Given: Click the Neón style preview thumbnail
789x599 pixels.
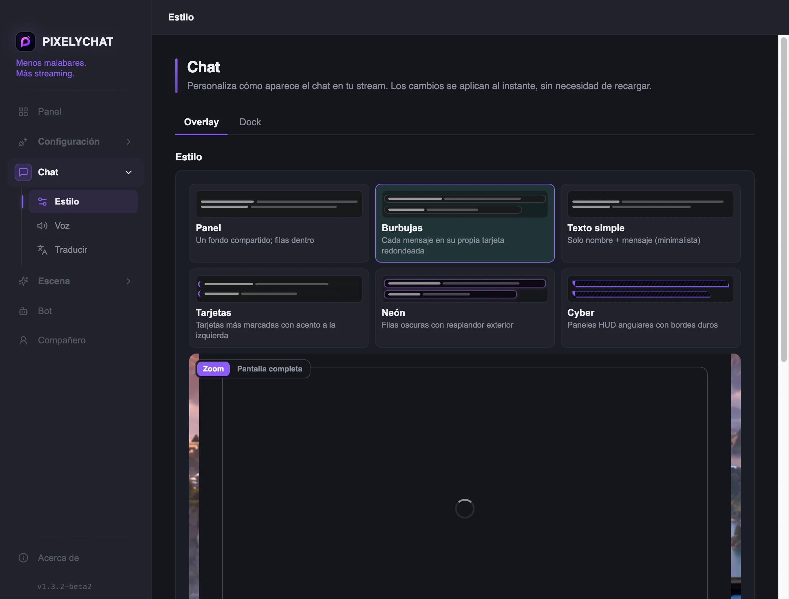Looking at the screenshot, I should (465, 289).
